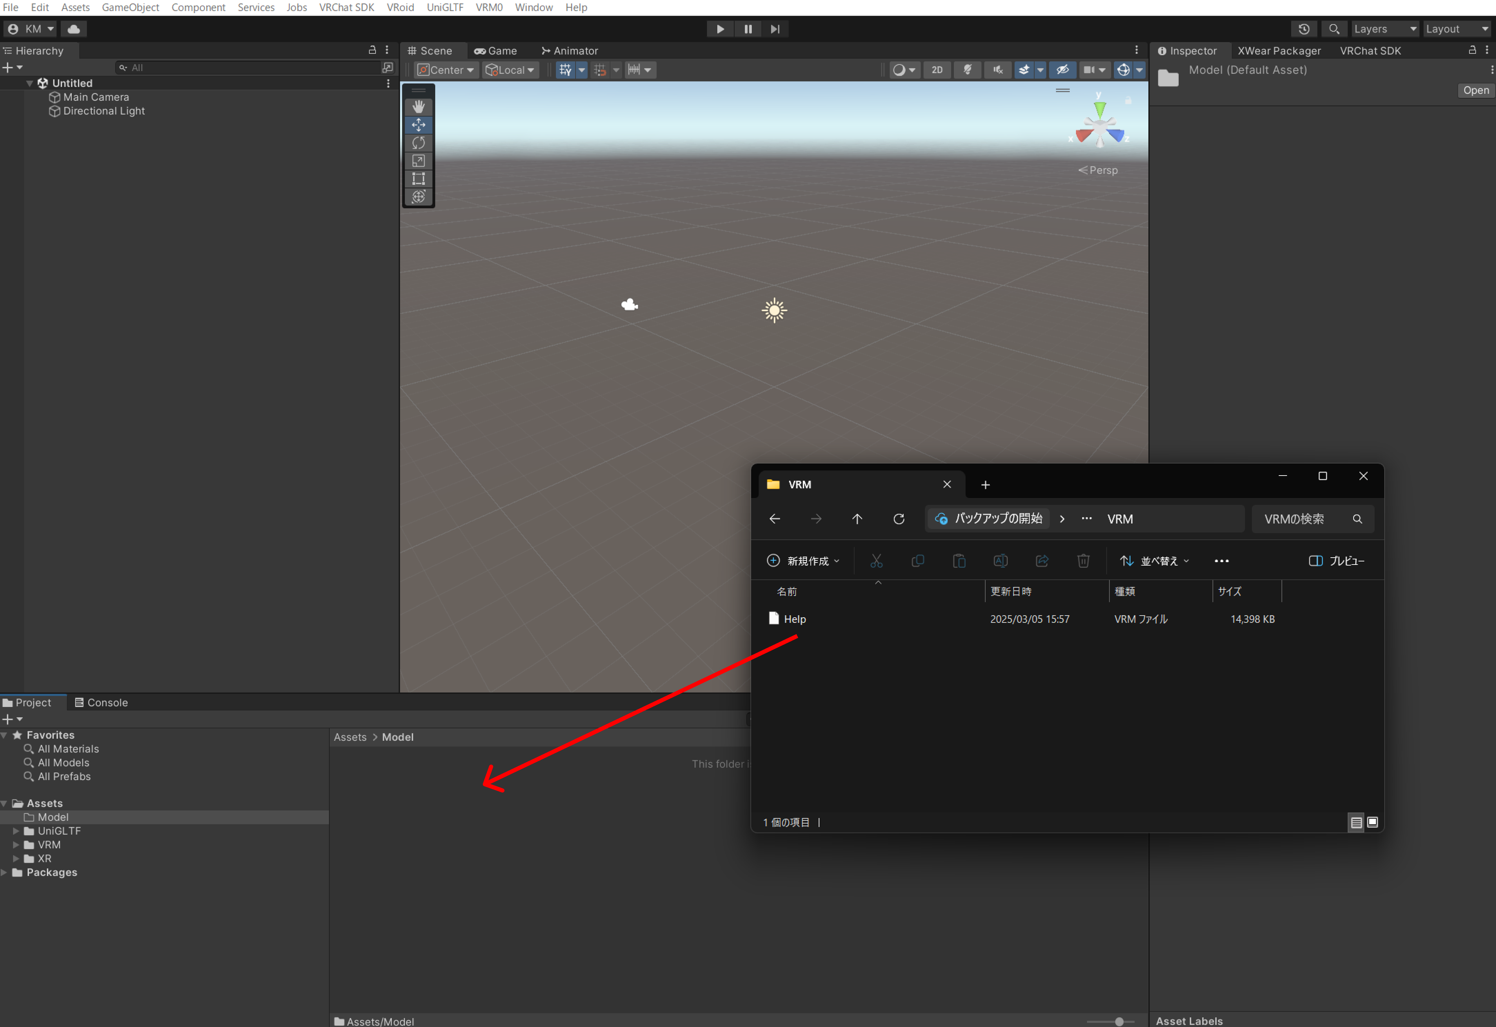Toggle scene audio mute

[x=998, y=70]
